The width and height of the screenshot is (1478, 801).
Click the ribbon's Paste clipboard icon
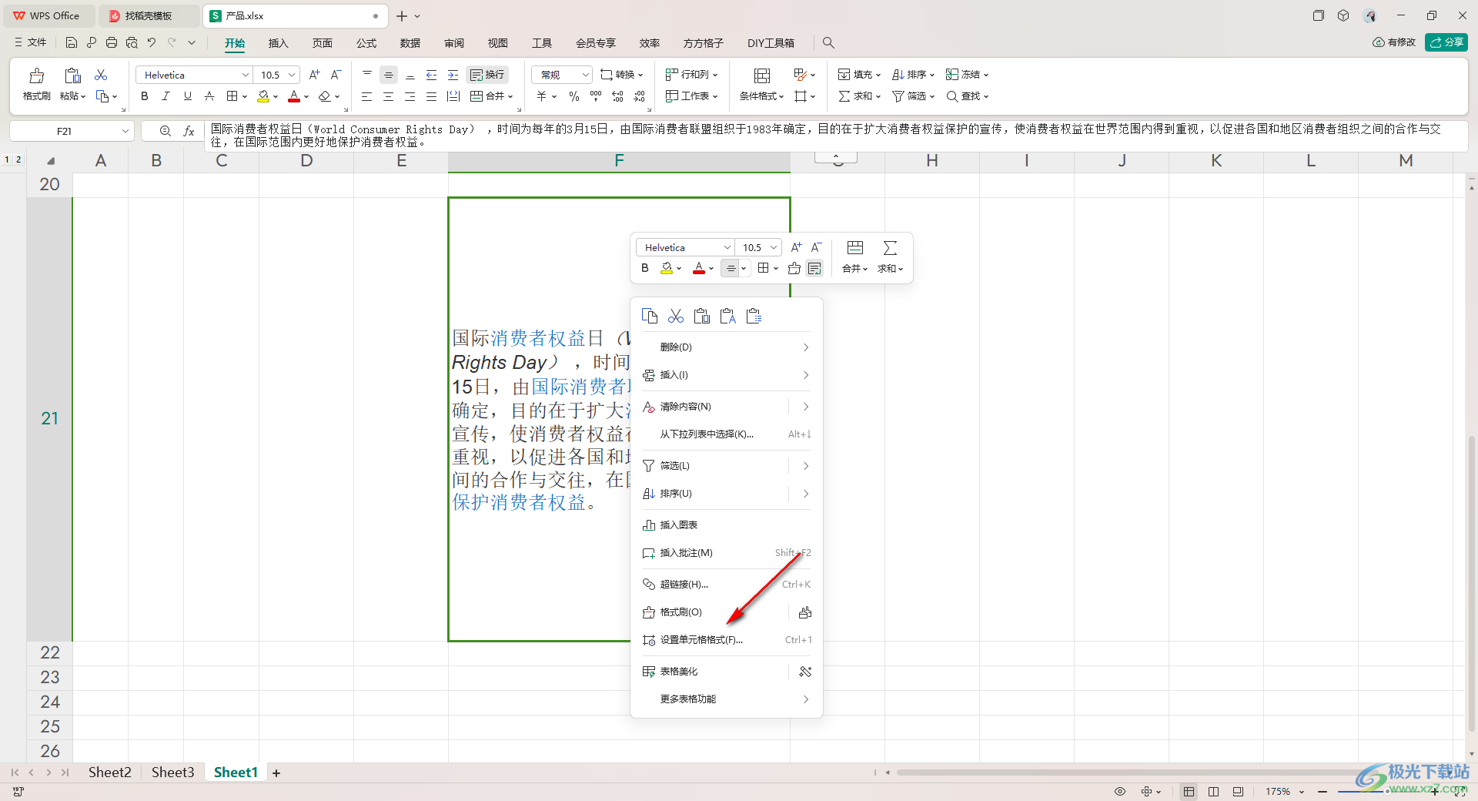point(73,75)
